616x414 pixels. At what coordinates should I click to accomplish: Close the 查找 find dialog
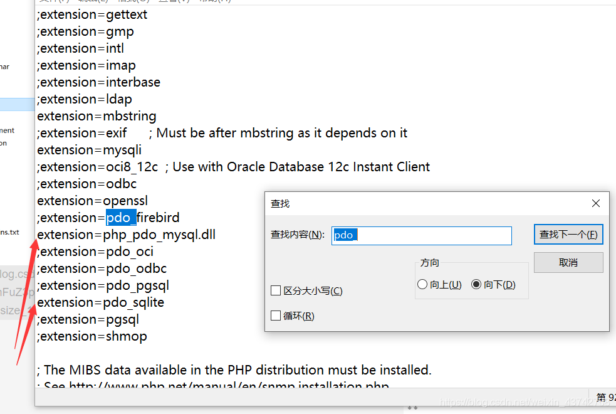tap(595, 203)
